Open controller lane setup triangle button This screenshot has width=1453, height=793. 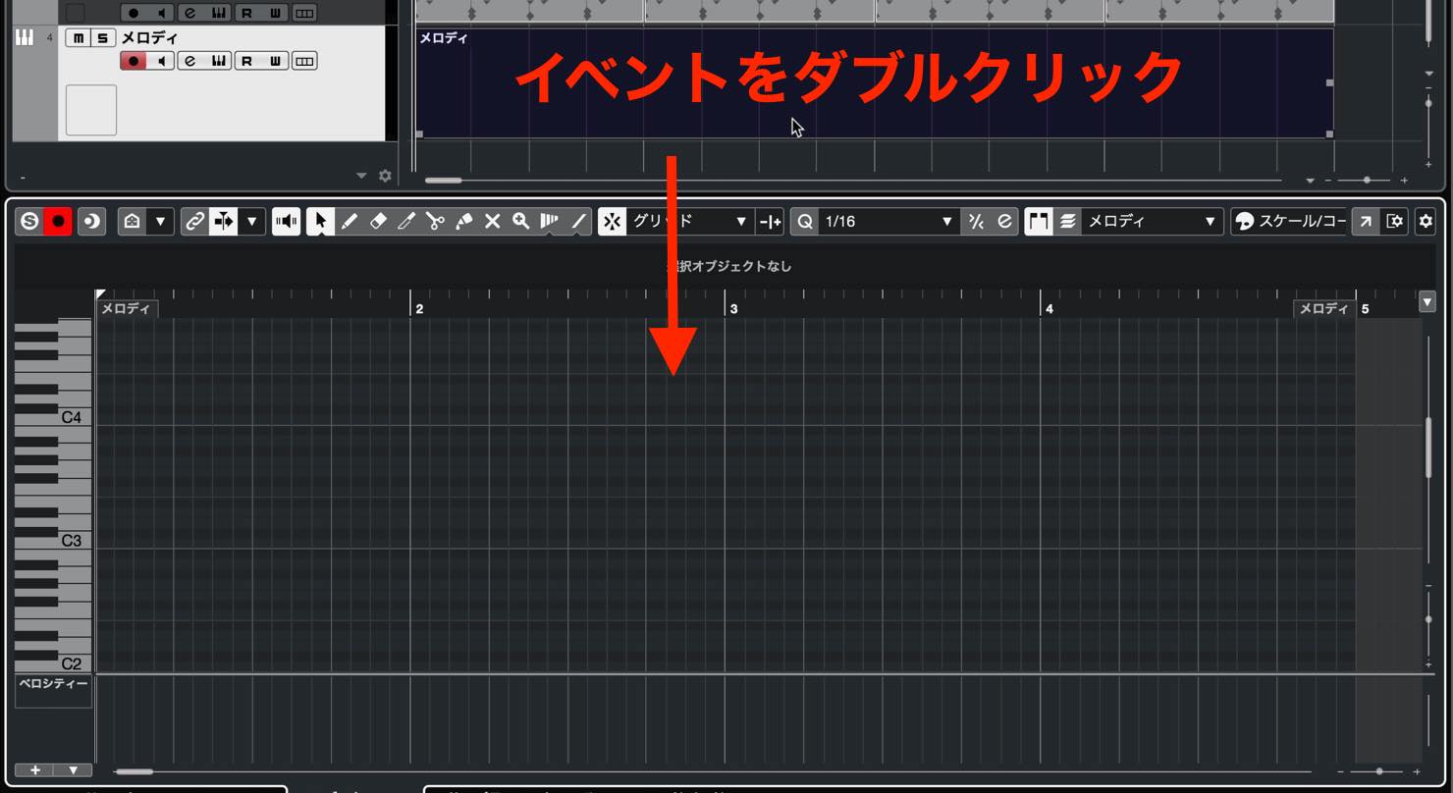(74, 770)
